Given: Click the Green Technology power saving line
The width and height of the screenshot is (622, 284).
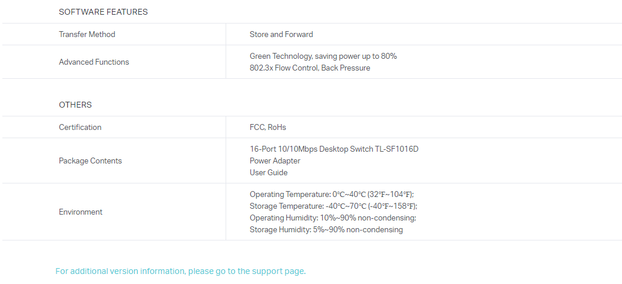Looking at the screenshot, I should click(x=323, y=56).
